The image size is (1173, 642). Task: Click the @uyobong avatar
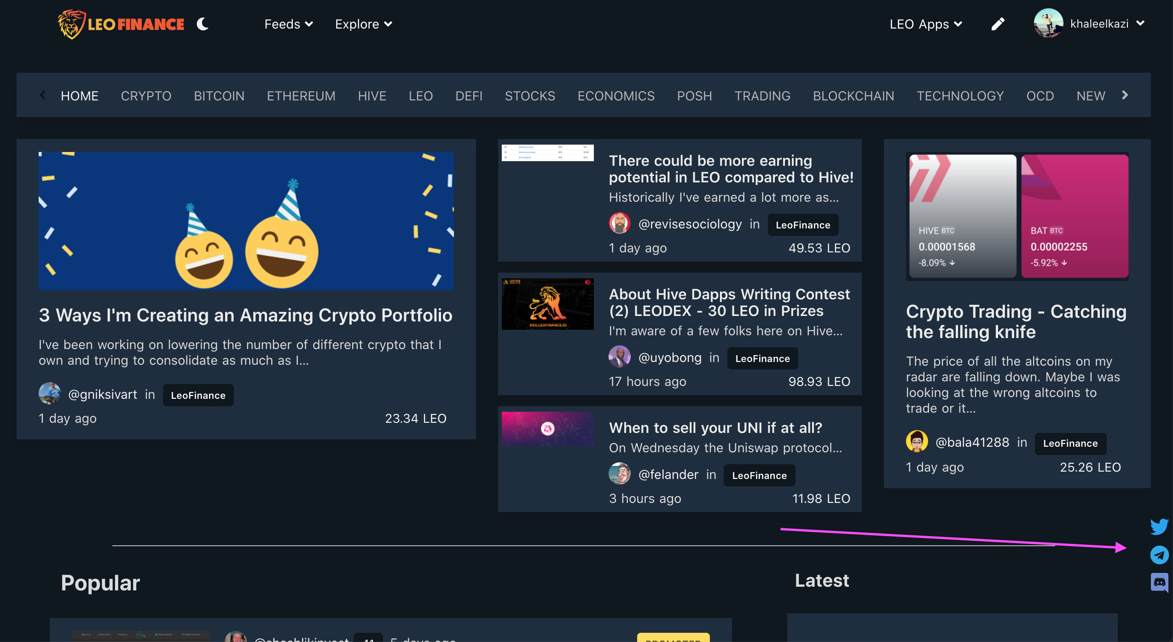pos(620,357)
